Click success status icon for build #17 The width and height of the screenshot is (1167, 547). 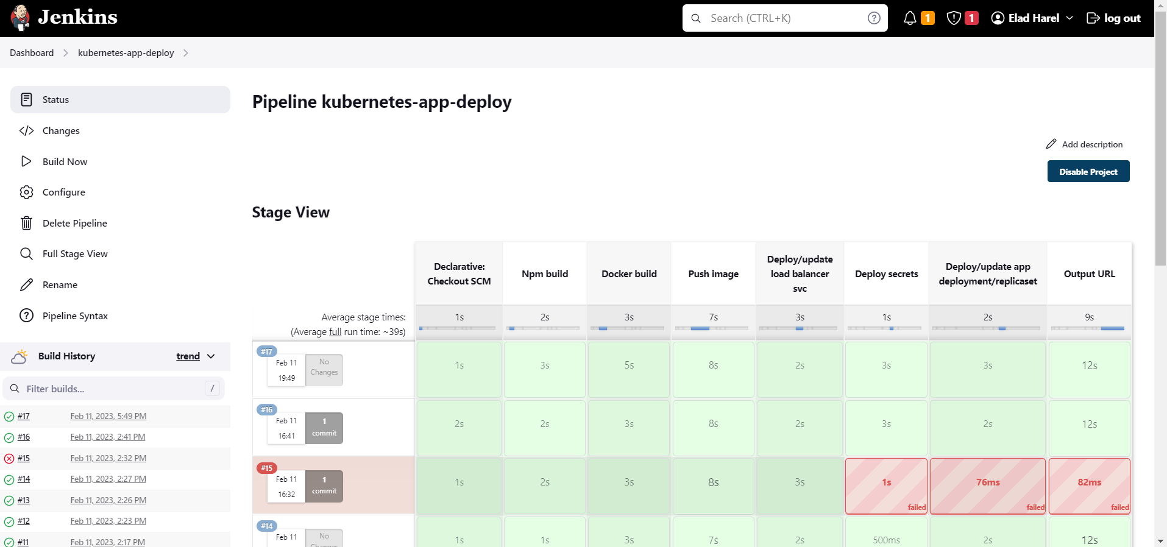[9, 417]
